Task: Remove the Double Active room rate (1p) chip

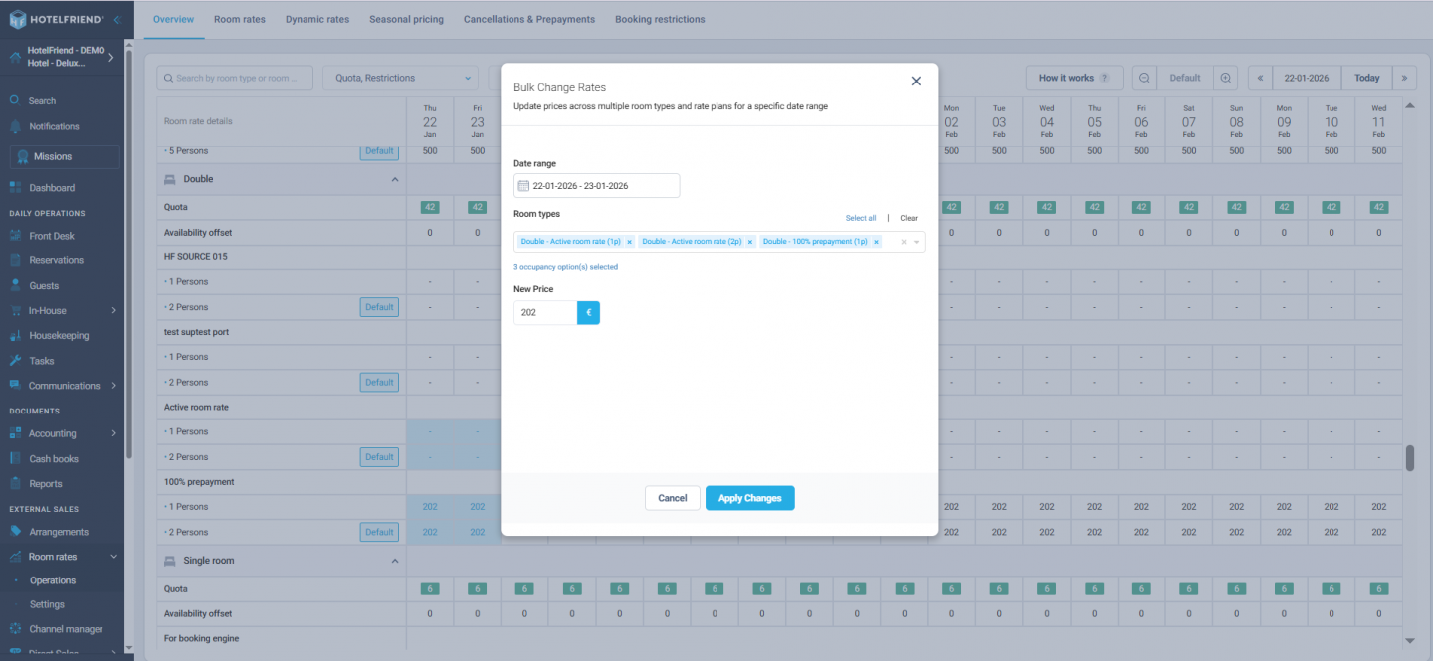Action: tap(628, 241)
